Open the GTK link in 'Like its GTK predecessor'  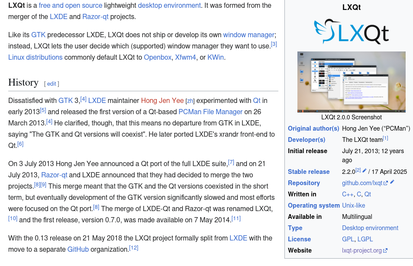(x=38, y=35)
